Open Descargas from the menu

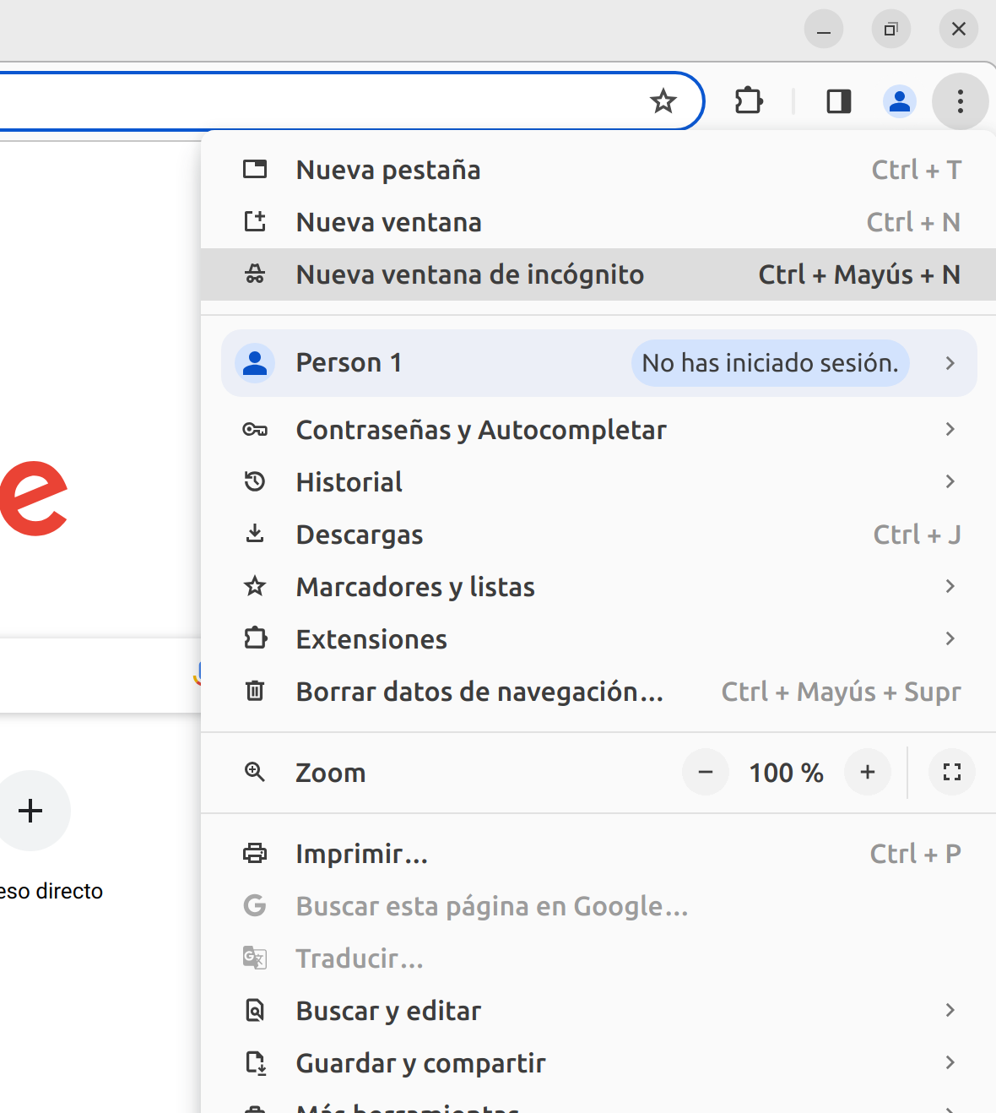(360, 535)
